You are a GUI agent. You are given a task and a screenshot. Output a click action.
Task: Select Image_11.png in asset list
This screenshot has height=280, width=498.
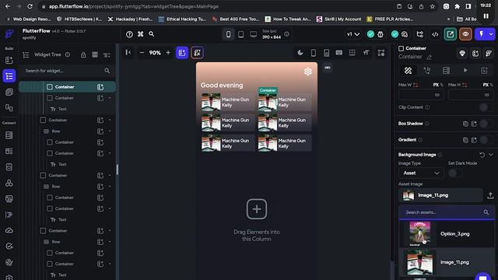(447, 262)
